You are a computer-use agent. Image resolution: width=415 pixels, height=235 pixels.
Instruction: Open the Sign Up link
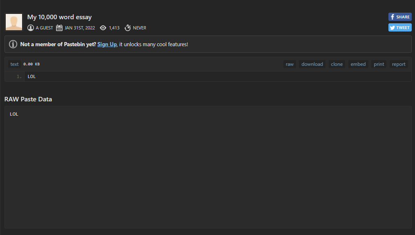pyautogui.click(x=107, y=44)
